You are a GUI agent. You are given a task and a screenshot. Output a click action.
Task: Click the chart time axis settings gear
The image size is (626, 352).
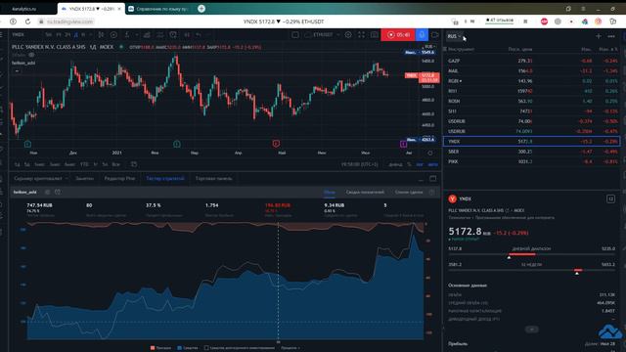pos(430,153)
